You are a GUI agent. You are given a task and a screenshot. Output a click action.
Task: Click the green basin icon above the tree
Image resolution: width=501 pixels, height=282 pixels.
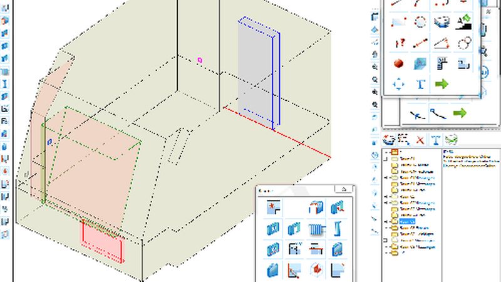(451, 140)
